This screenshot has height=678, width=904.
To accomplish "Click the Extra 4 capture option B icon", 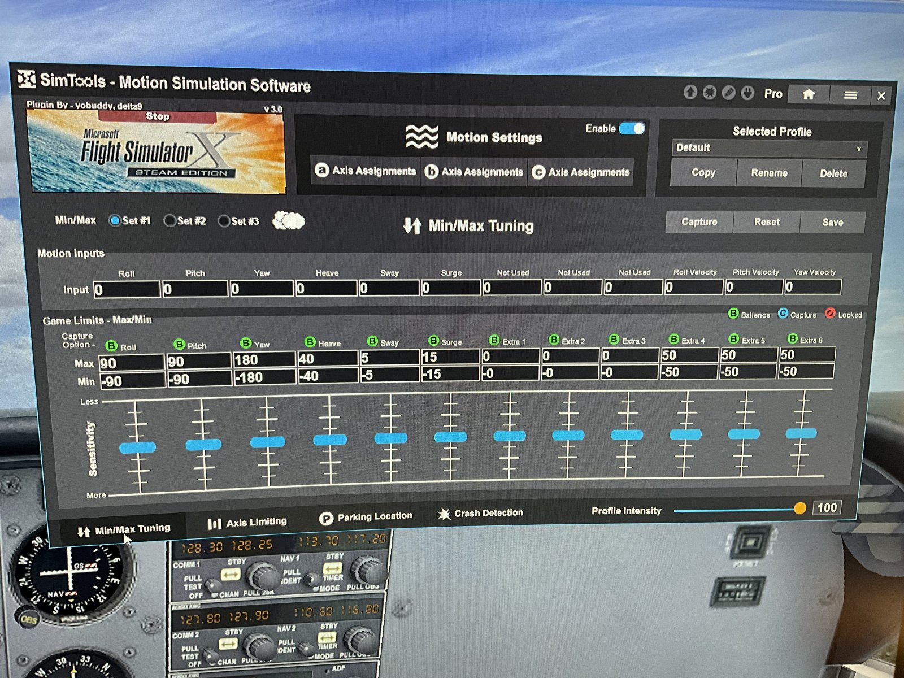I will (x=673, y=339).
